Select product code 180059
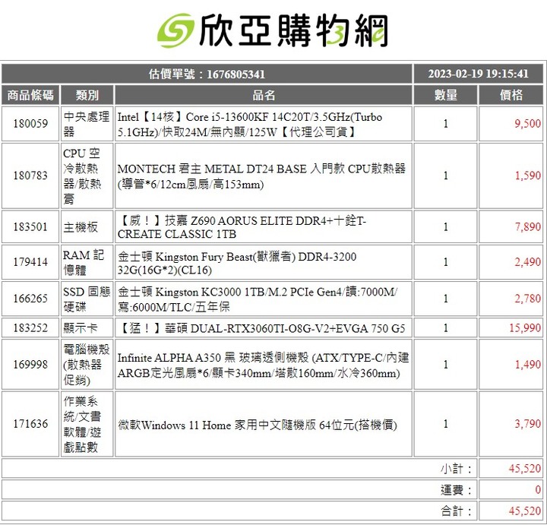547x525 pixels. pyautogui.click(x=30, y=124)
